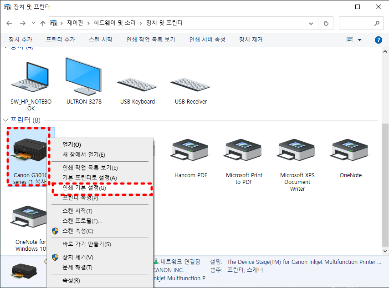Select the Hancom PDF printer icon
Viewport: 389px width, 288px height.
tap(190, 150)
